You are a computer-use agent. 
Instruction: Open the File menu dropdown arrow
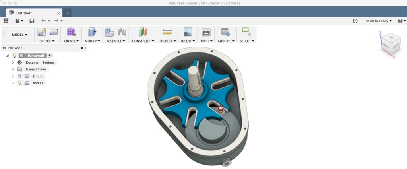click(22, 21)
